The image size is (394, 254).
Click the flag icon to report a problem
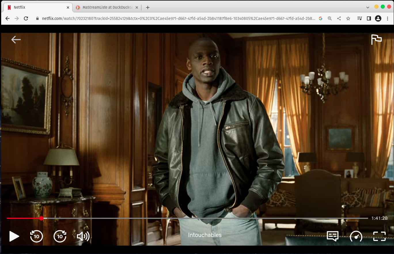pos(376,39)
